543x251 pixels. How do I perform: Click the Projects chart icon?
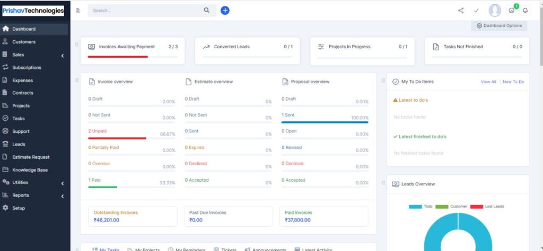coord(5,105)
